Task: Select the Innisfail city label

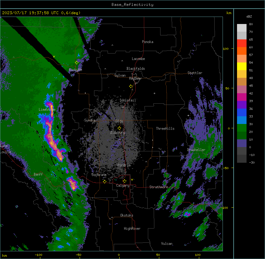Action: coord(128,100)
